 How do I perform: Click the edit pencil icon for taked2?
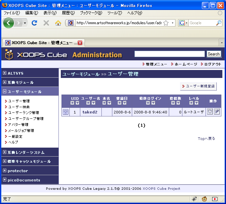click(217, 112)
